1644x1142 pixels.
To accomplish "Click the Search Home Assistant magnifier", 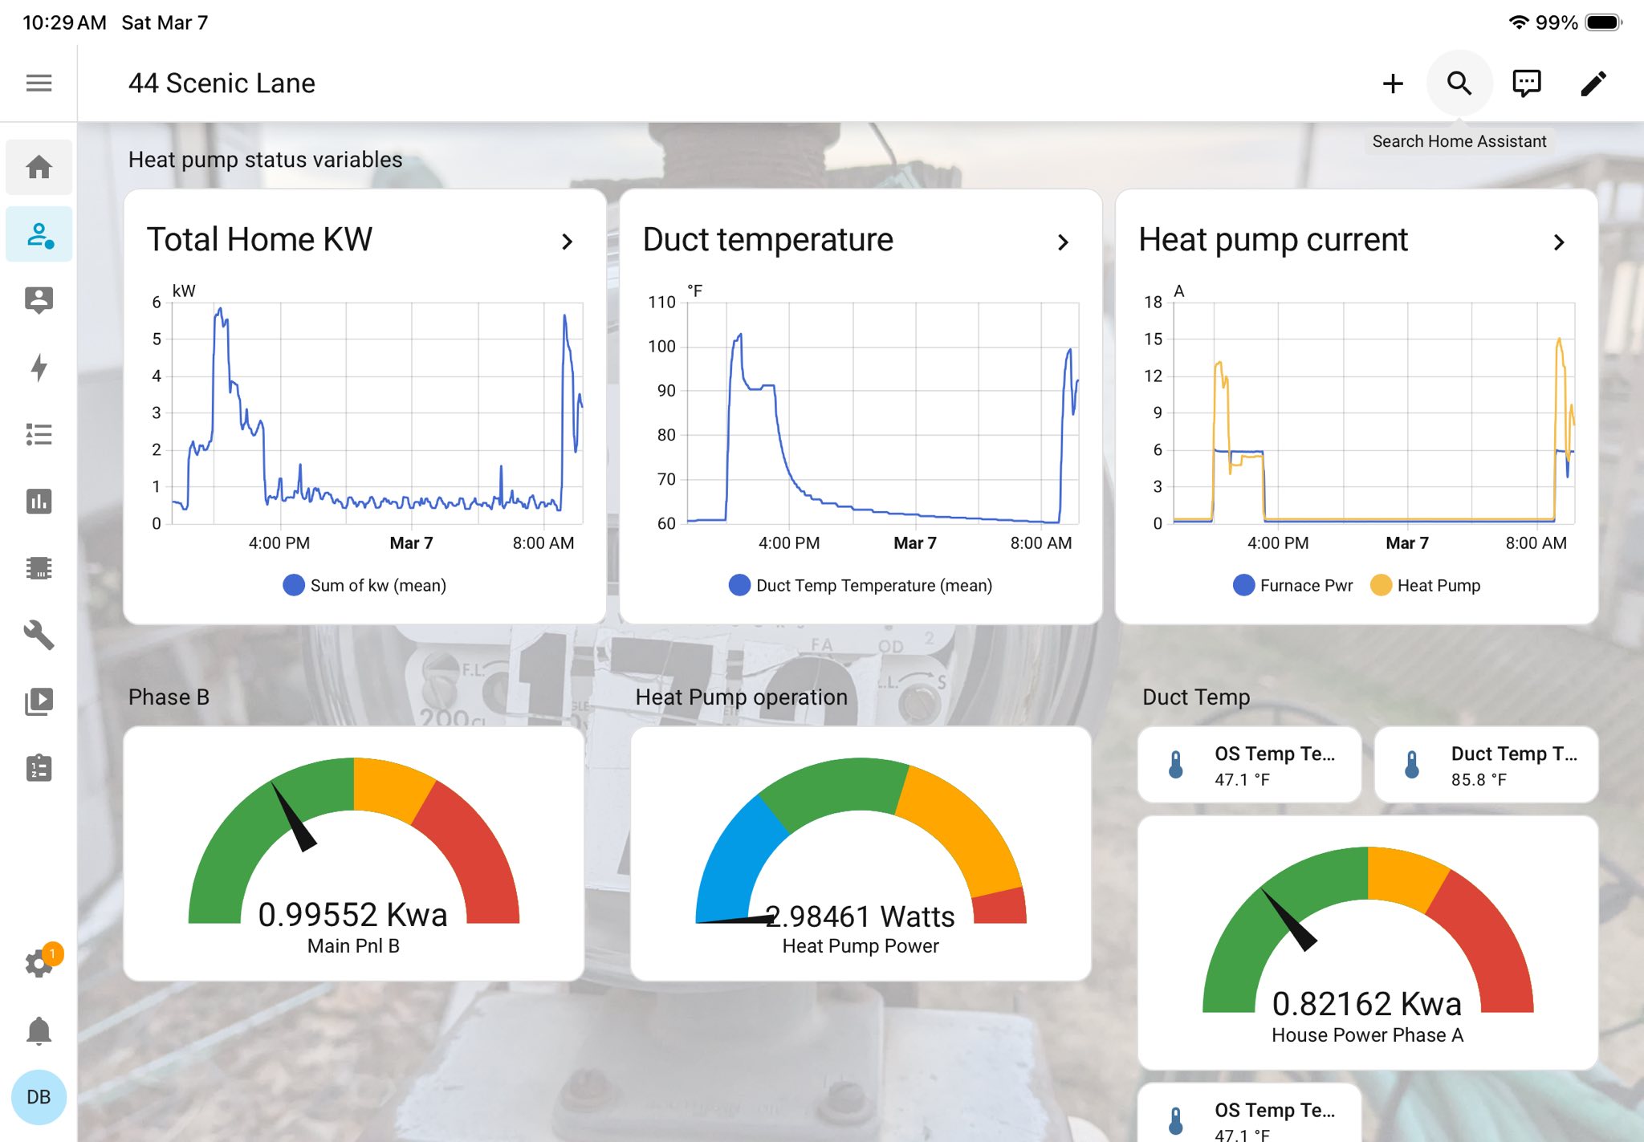I will pyautogui.click(x=1459, y=83).
